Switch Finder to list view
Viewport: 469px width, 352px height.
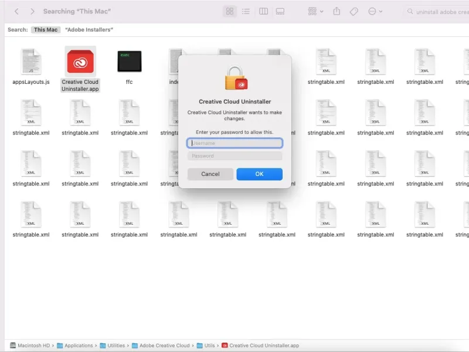point(246,11)
